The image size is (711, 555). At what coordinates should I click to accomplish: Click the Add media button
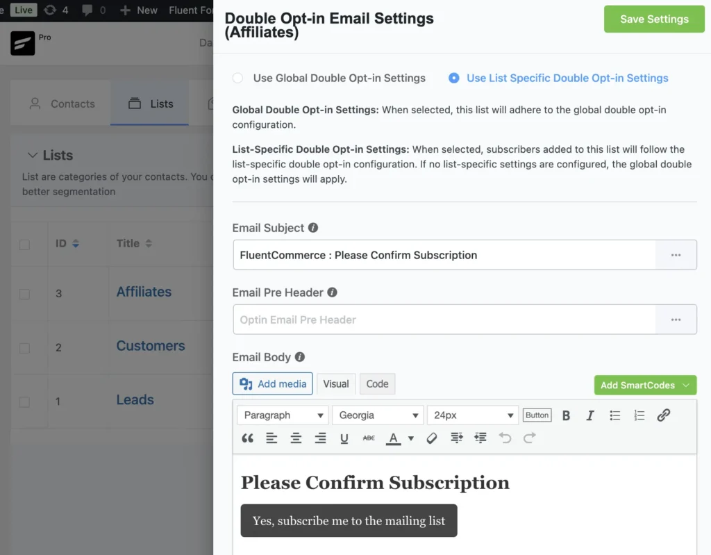point(272,384)
